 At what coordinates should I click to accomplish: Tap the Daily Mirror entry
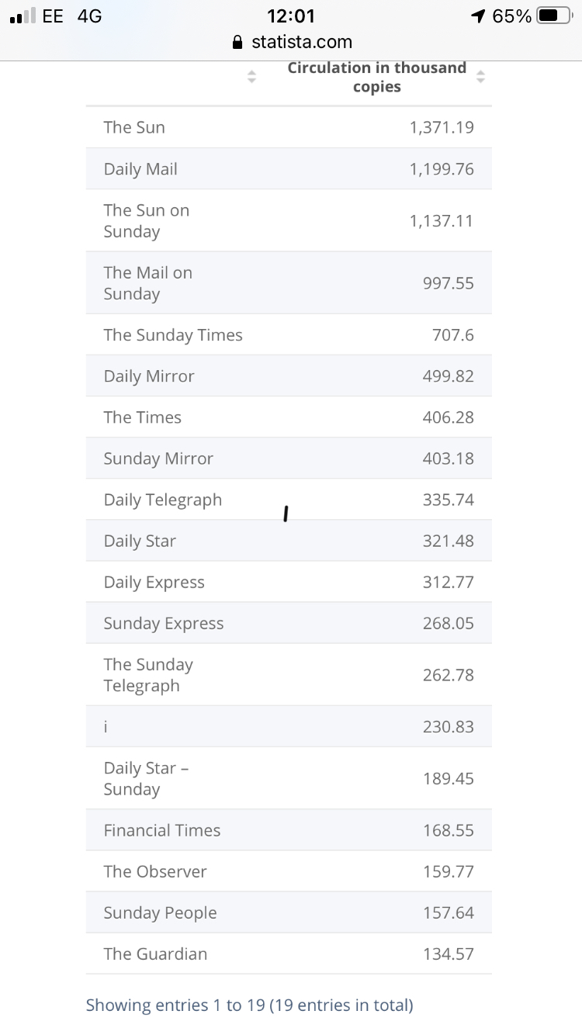pos(149,376)
